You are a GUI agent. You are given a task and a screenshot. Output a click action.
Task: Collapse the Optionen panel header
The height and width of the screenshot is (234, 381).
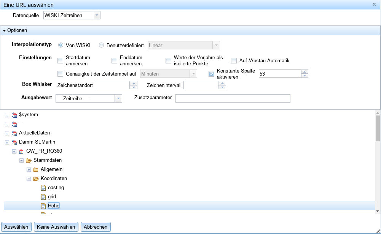(5, 30)
